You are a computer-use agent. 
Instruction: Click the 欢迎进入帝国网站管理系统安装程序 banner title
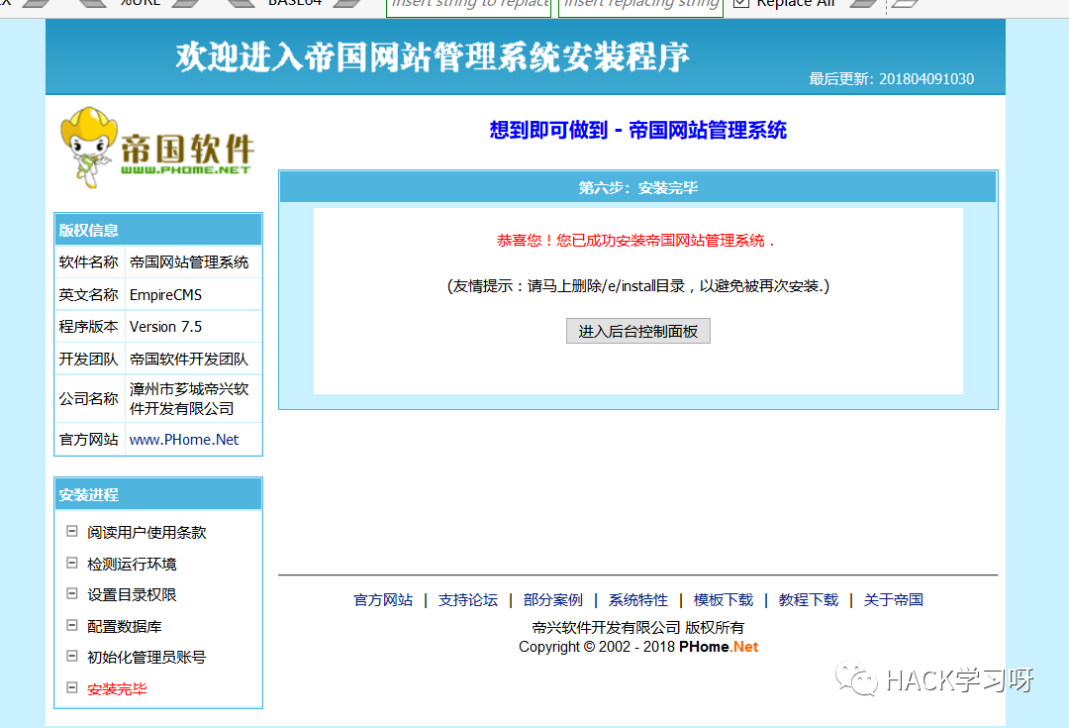(x=433, y=55)
